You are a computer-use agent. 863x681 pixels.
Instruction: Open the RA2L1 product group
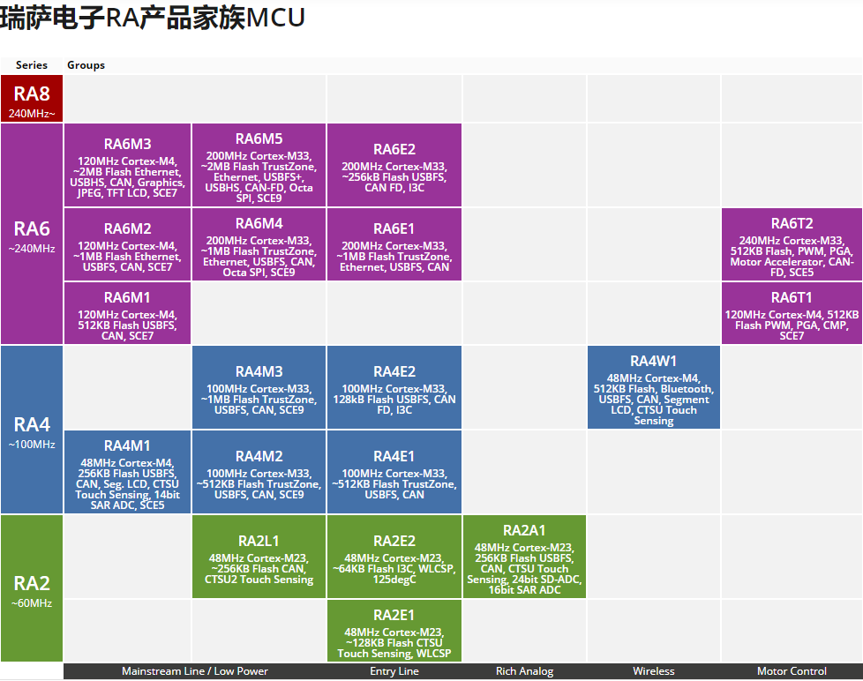[259, 557]
